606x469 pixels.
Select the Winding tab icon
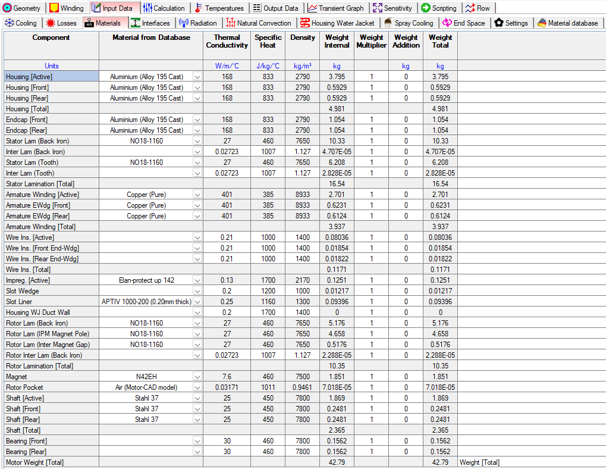click(54, 8)
